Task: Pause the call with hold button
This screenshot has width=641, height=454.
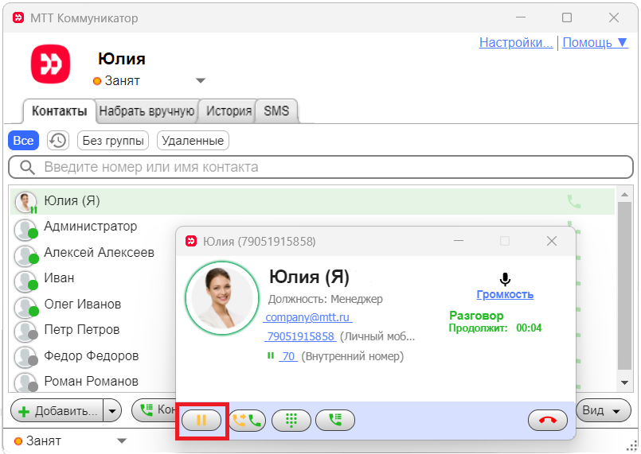Action: coord(201,420)
